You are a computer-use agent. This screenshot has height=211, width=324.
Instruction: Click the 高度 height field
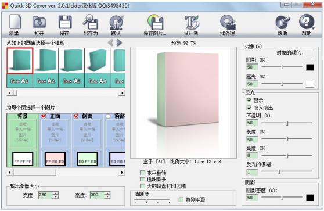[97, 195]
